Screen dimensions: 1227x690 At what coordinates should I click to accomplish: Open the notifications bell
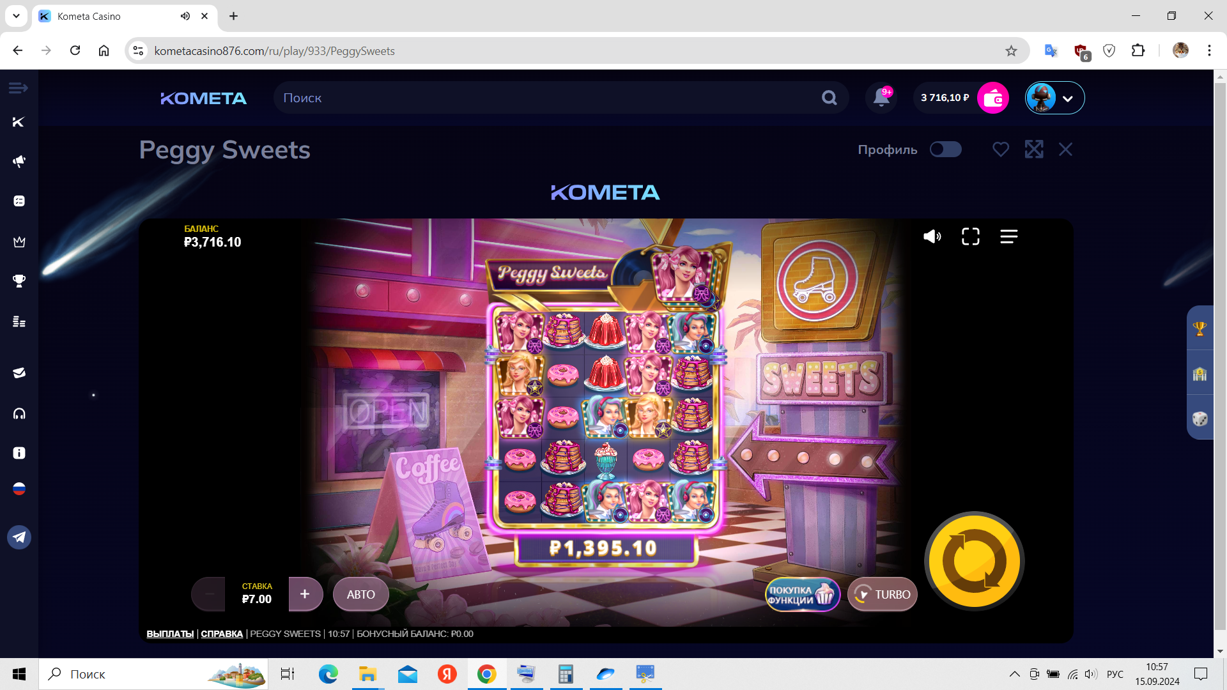[x=881, y=98]
